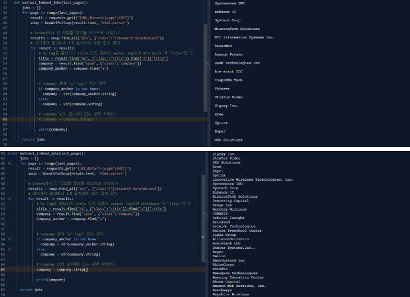Click the upper editor's vertical scrollbar thumb
The width and height of the screenshot is (410, 297).
(x=206, y=68)
